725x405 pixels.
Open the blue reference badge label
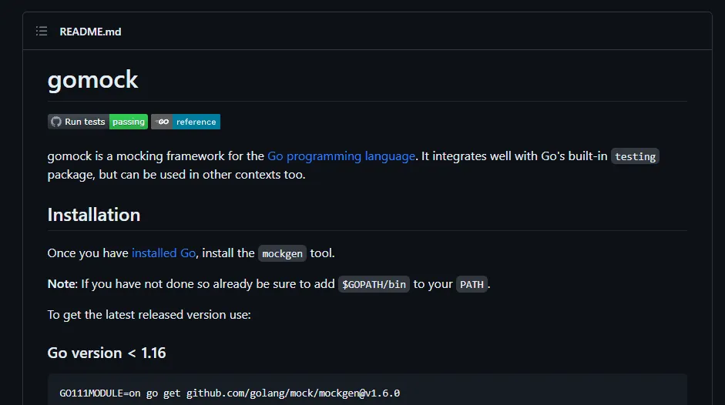(196, 122)
